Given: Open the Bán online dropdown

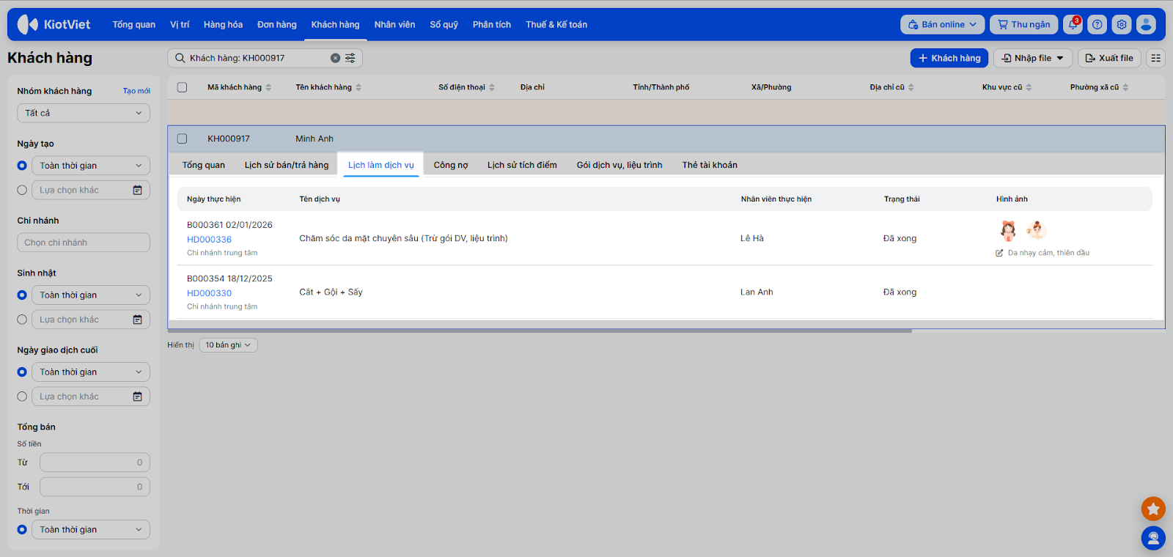Looking at the screenshot, I should [x=943, y=24].
